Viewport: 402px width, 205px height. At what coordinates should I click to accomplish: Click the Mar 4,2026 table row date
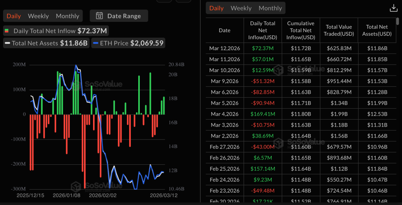pos(225,114)
